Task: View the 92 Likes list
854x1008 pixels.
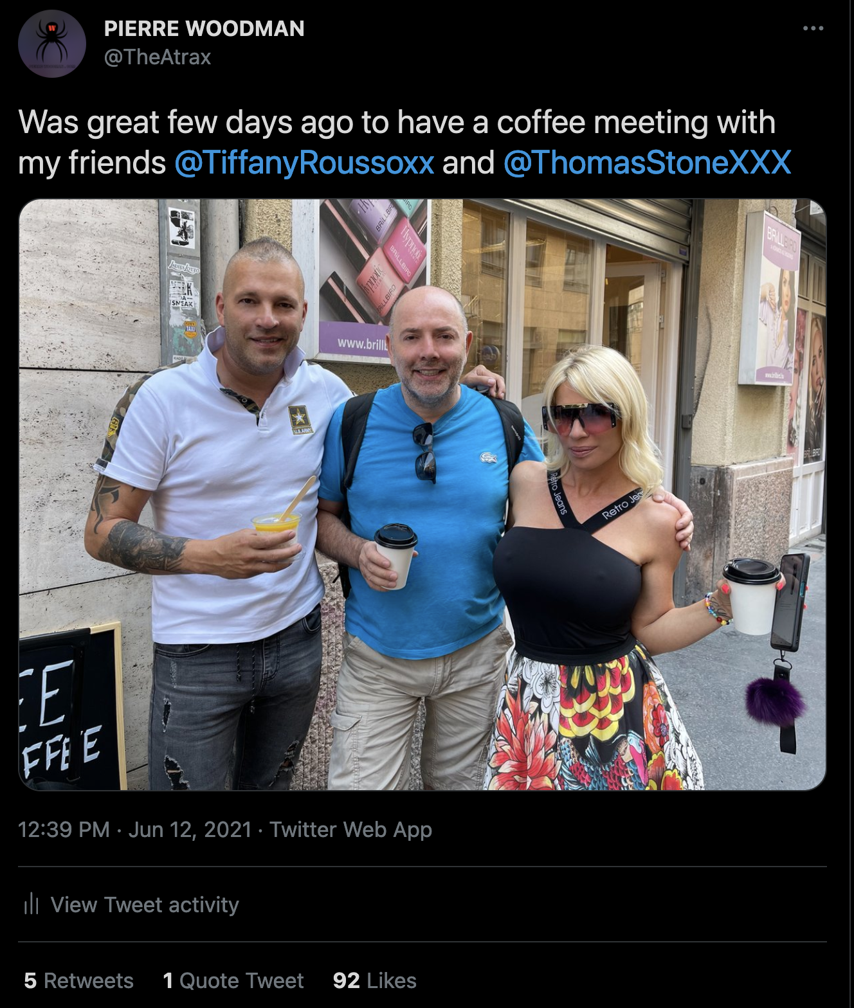Action: pyautogui.click(x=374, y=980)
